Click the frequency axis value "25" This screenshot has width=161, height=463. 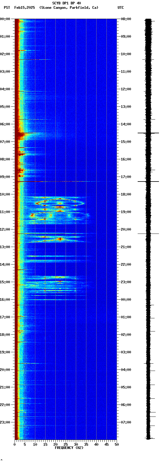[66, 445]
